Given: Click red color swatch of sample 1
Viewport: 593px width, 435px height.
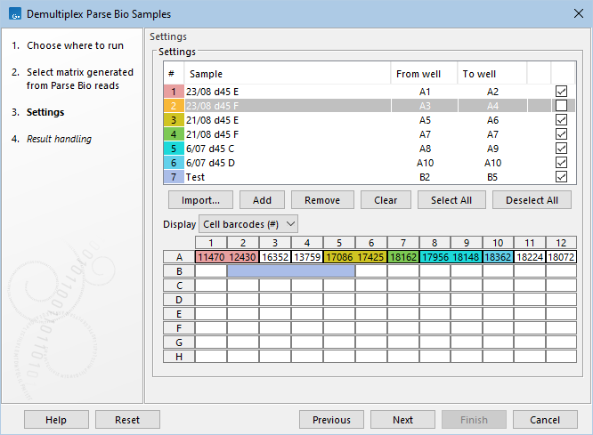Looking at the screenshot, I should (x=174, y=92).
